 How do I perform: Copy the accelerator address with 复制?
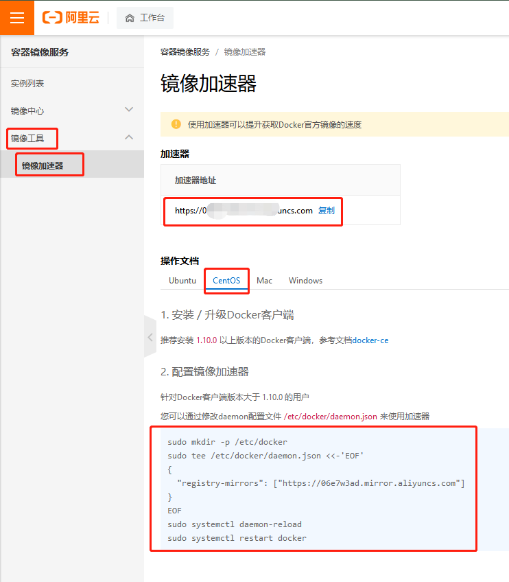327,211
